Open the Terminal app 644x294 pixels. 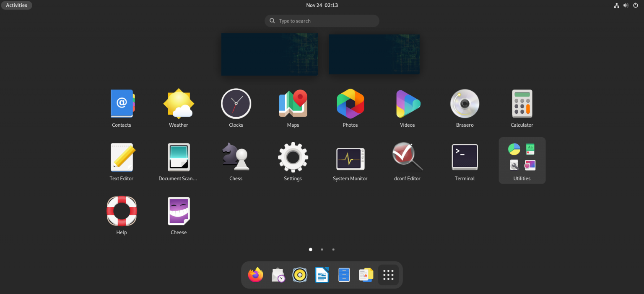pos(465,157)
